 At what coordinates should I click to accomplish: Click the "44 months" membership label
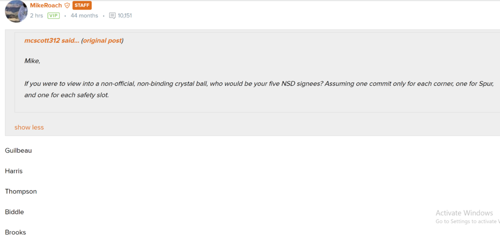[x=84, y=16]
